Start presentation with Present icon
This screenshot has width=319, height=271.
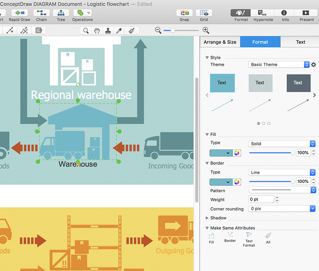pyautogui.click(x=306, y=13)
